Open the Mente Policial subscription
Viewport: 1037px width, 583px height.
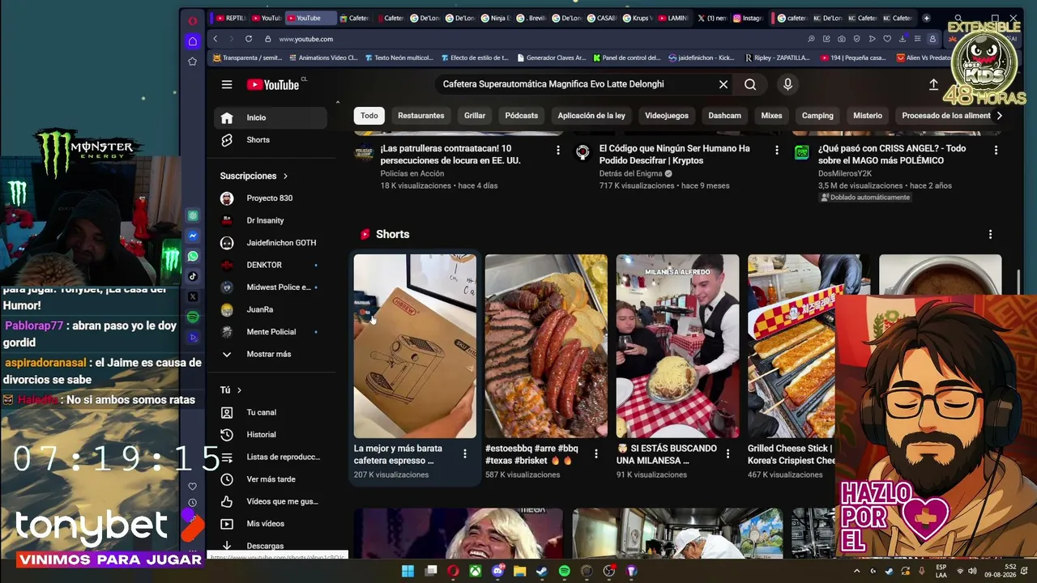(x=271, y=332)
